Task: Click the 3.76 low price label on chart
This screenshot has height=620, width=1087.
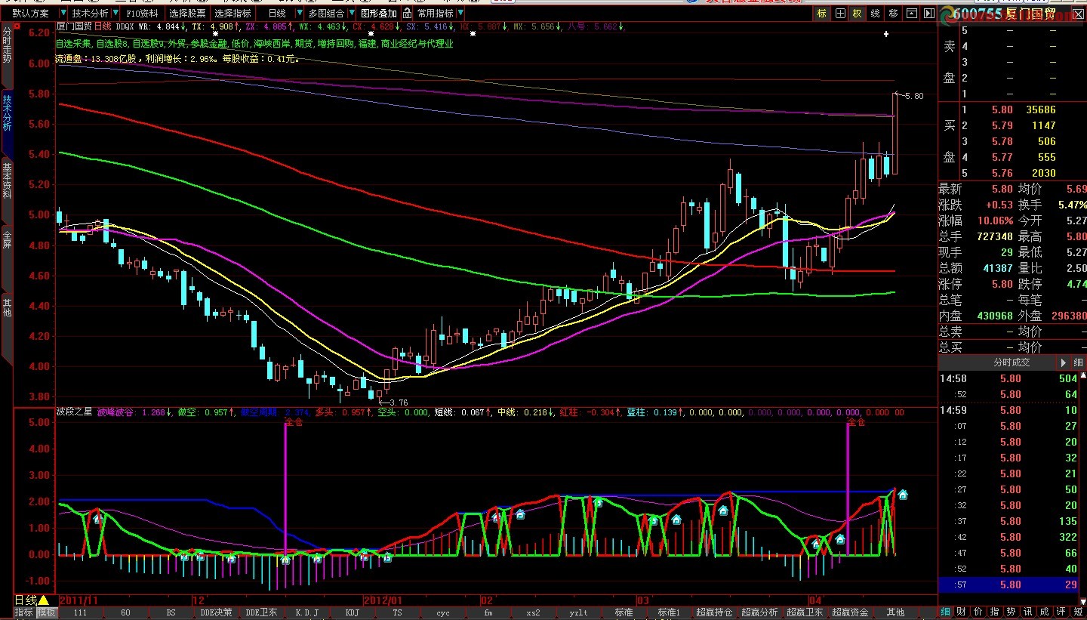Action: coord(398,403)
